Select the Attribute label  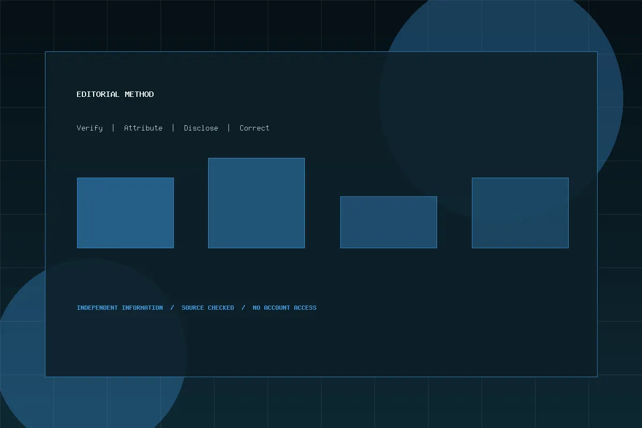click(143, 128)
